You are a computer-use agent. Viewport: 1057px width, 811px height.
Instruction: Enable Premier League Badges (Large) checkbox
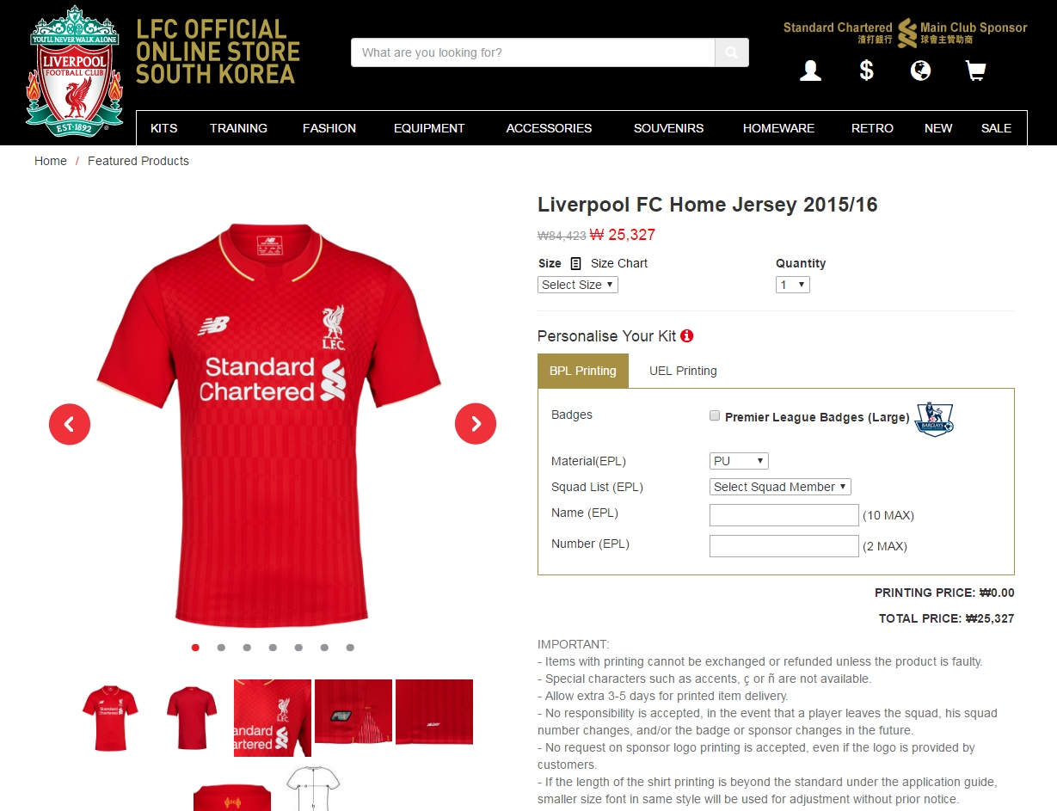coord(715,416)
